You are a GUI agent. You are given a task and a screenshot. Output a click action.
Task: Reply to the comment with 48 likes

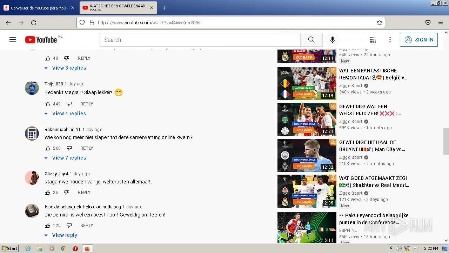[x=84, y=58]
